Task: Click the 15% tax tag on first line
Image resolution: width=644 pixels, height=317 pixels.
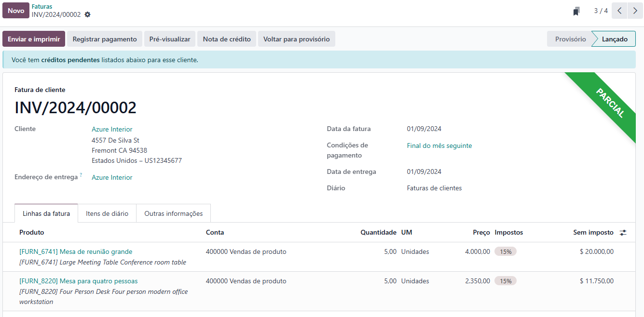Action: tap(506, 251)
